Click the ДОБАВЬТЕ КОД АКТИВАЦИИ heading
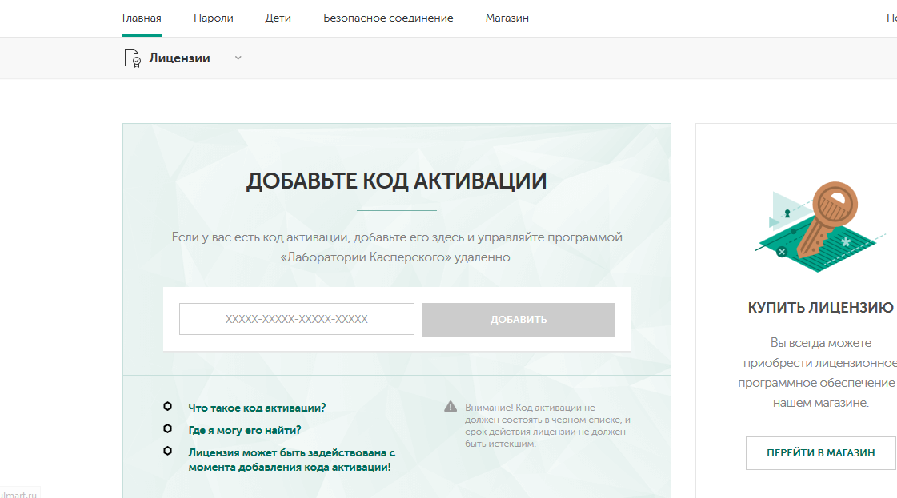Viewport: 897px width, 498px height. click(x=396, y=181)
